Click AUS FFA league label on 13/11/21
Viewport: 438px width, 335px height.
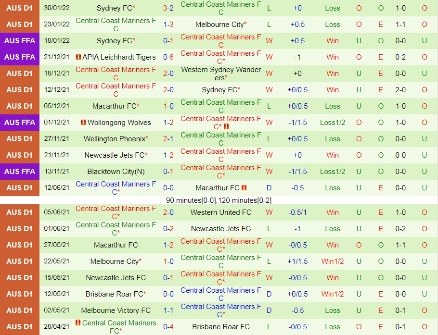[x=20, y=171]
